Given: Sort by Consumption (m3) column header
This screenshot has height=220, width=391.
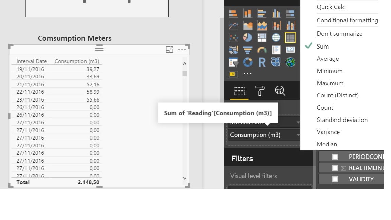Looking at the screenshot, I should pyautogui.click(x=77, y=61).
